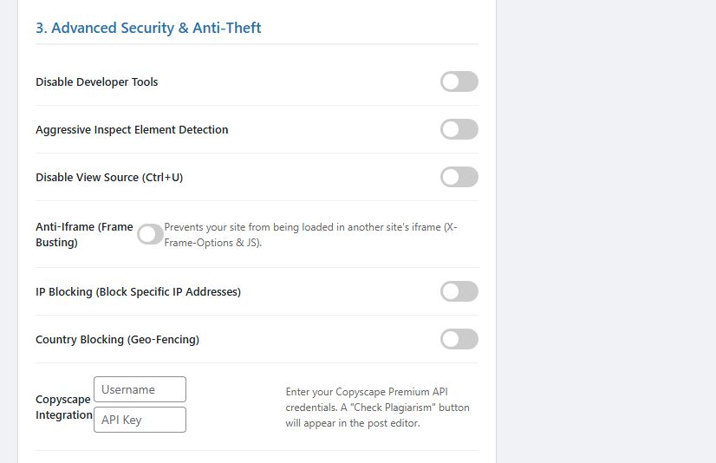The height and width of the screenshot is (463, 716).
Task: Click the Copyscape Username field
Action: click(140, 389)
